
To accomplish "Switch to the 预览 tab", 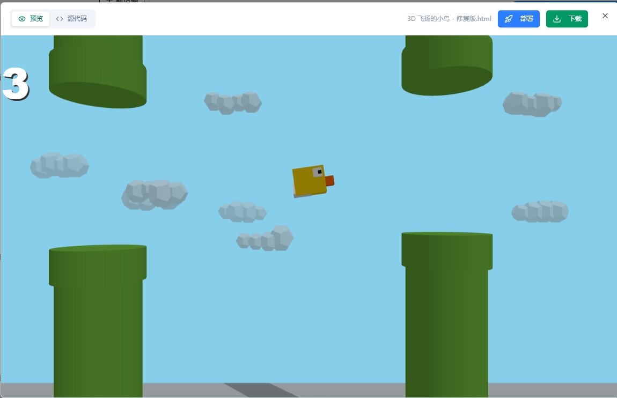I will pos(31,19).
